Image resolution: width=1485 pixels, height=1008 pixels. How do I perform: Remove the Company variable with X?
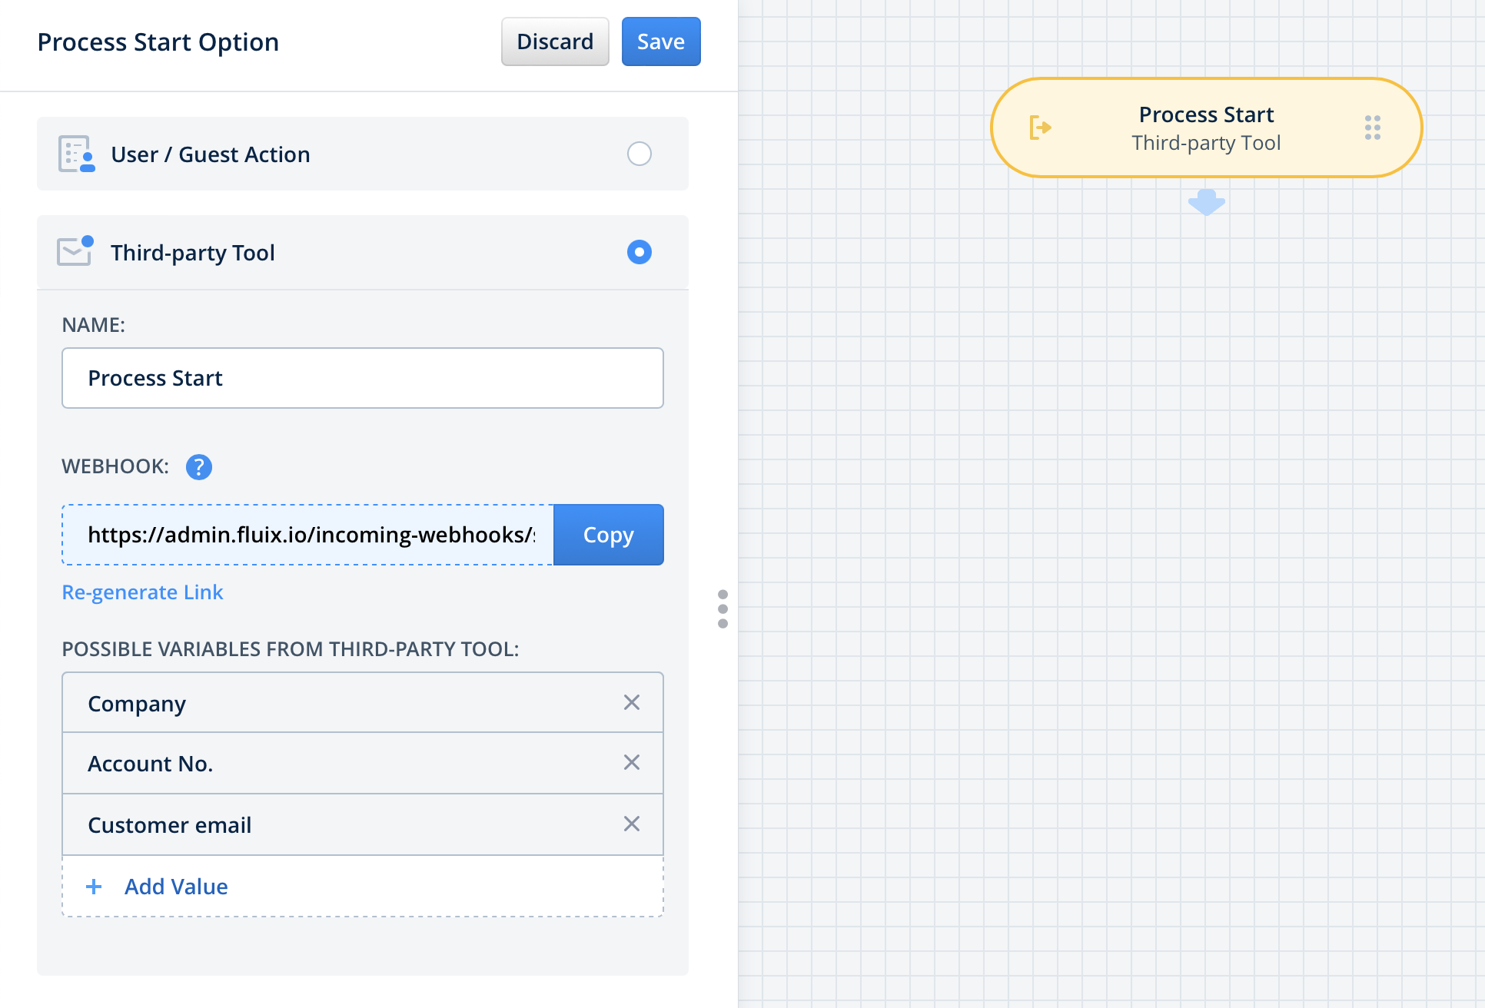coord(632,702)
